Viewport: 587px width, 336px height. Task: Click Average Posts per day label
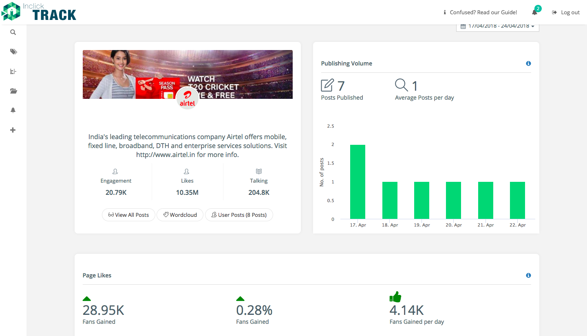point(424,98)
